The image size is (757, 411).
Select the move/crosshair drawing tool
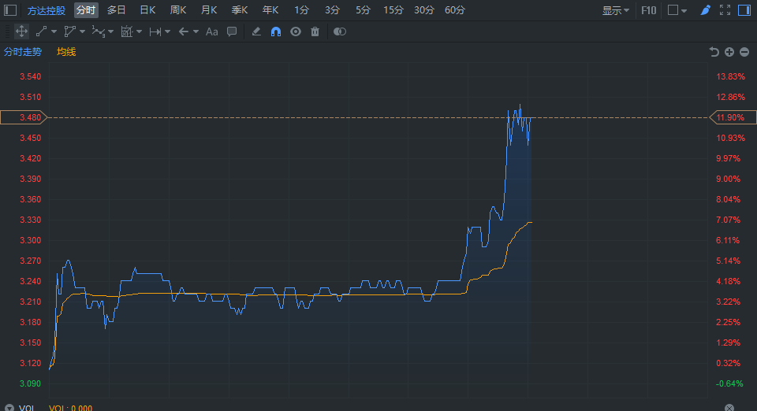tap(21, 31)
